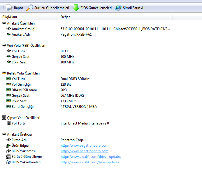Select the 1333 MHz value

point(68,101)
